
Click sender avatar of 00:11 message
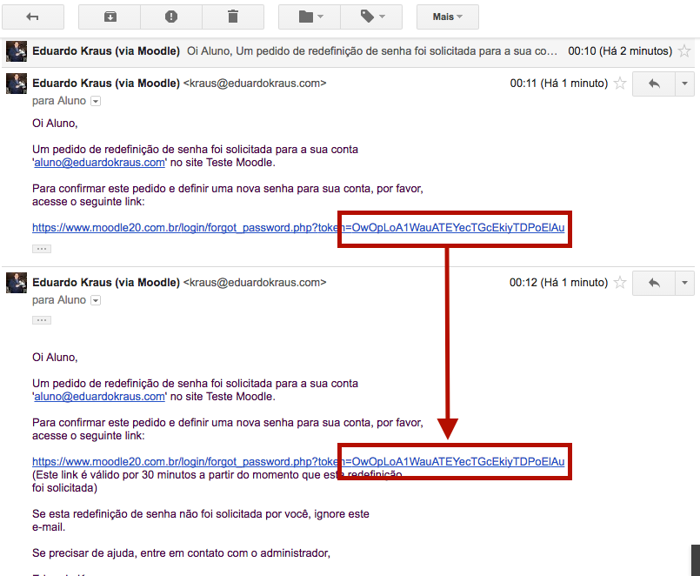pos(17,84)
